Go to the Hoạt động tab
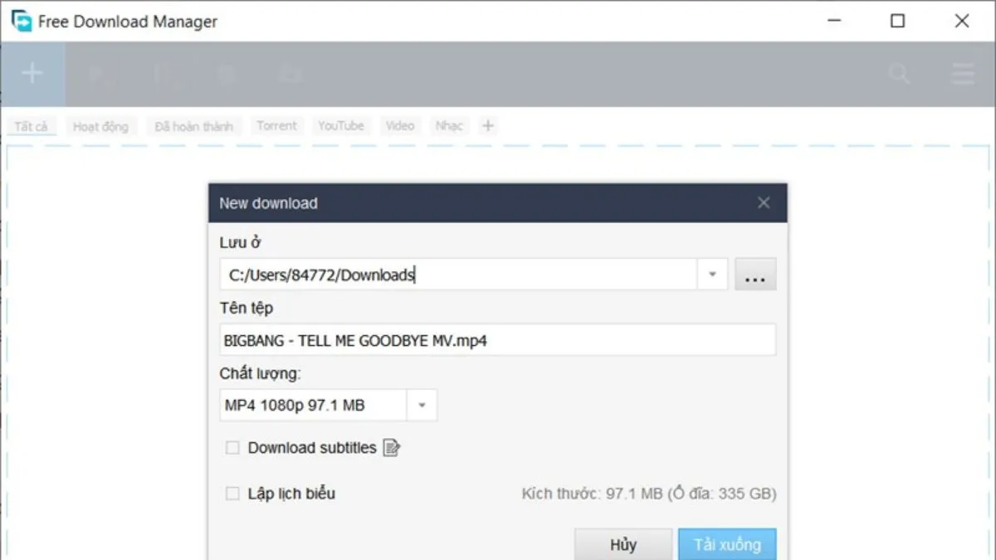Viewport: 996px width, 560px height. [x=100, y=126]
